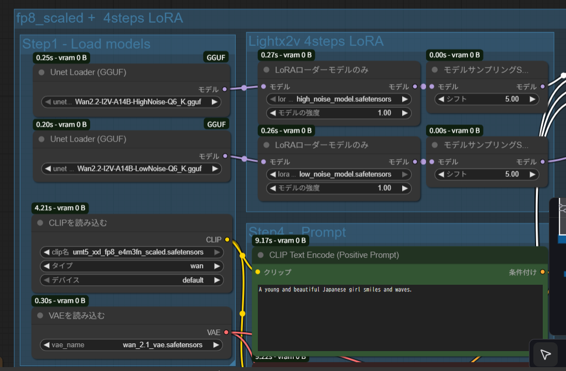Click the low_noise モデルの強度 1.00 value

[385, 188]
